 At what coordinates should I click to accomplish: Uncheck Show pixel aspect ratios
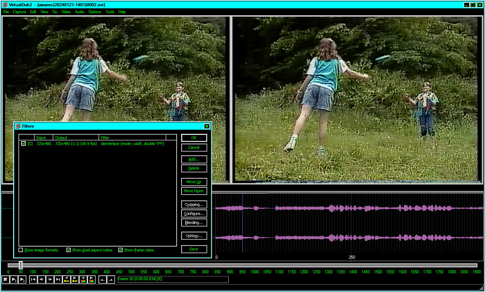pos(69,250)
